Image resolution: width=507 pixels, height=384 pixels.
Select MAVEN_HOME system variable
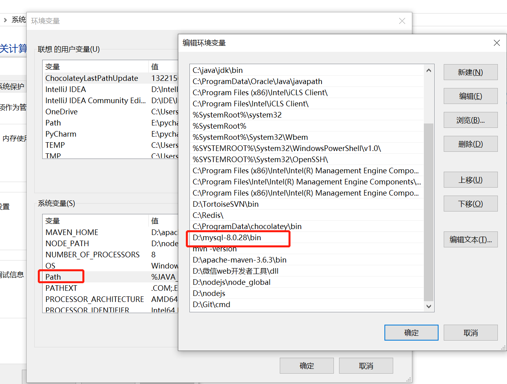coord(110,232)
